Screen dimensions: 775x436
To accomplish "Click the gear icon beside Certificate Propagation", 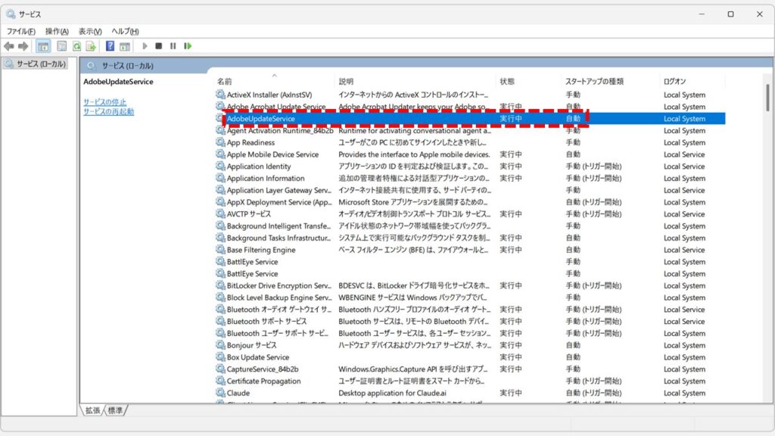I will coord(220,381).
